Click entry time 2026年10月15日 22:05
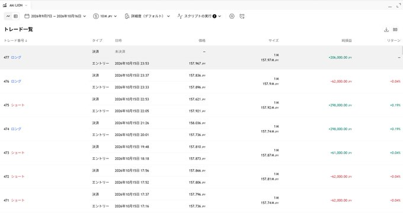This screenshot has height=214, width=403. pos(132,111)
